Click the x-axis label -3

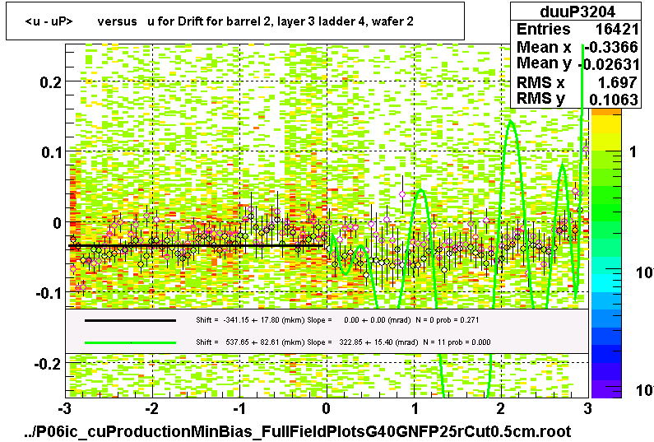(x=64, y=408)
